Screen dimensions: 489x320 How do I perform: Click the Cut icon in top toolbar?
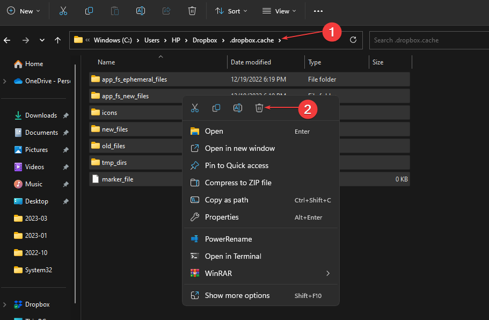tap(63, 11)
